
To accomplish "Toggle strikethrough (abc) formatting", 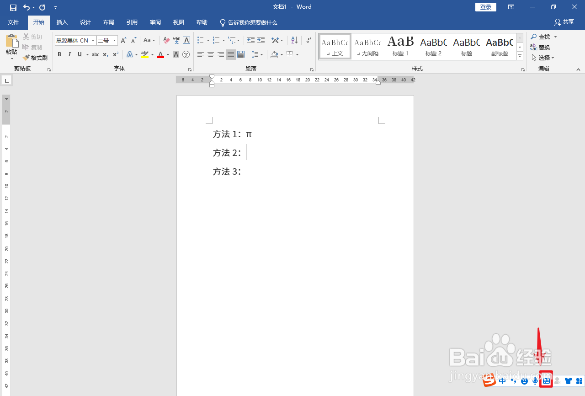I will pyautogui.click(x=96, y=54).
